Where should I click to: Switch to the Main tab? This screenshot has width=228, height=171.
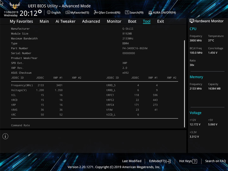44,22
